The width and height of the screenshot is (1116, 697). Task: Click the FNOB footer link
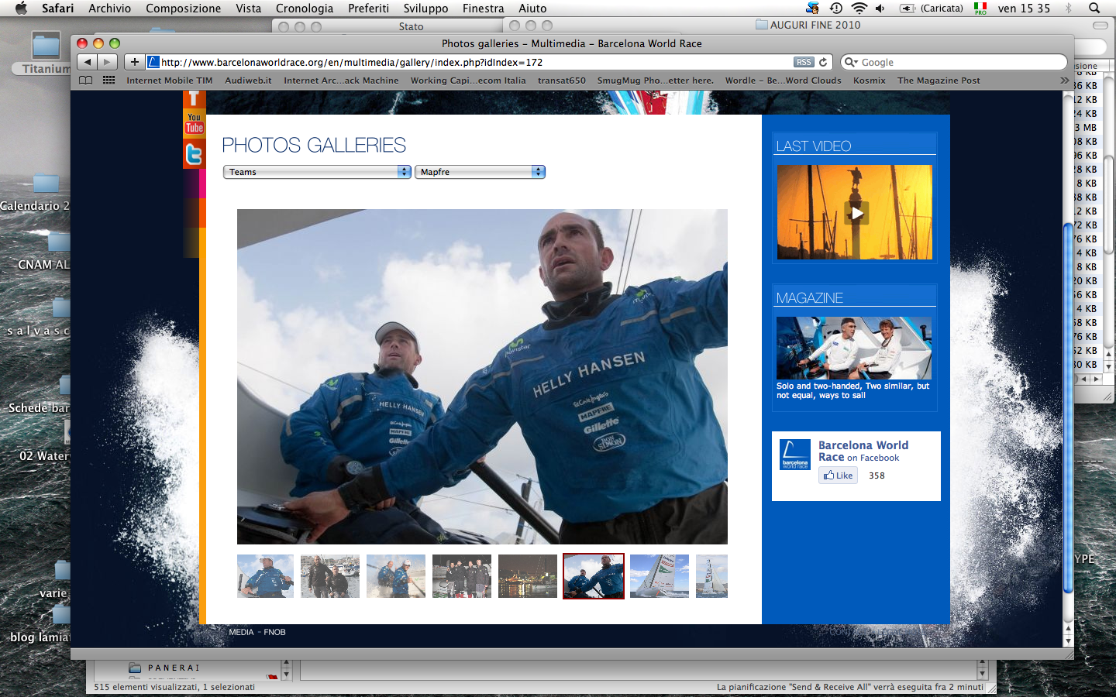click(274, 632)
